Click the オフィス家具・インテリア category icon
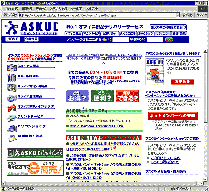 point(12,108)
